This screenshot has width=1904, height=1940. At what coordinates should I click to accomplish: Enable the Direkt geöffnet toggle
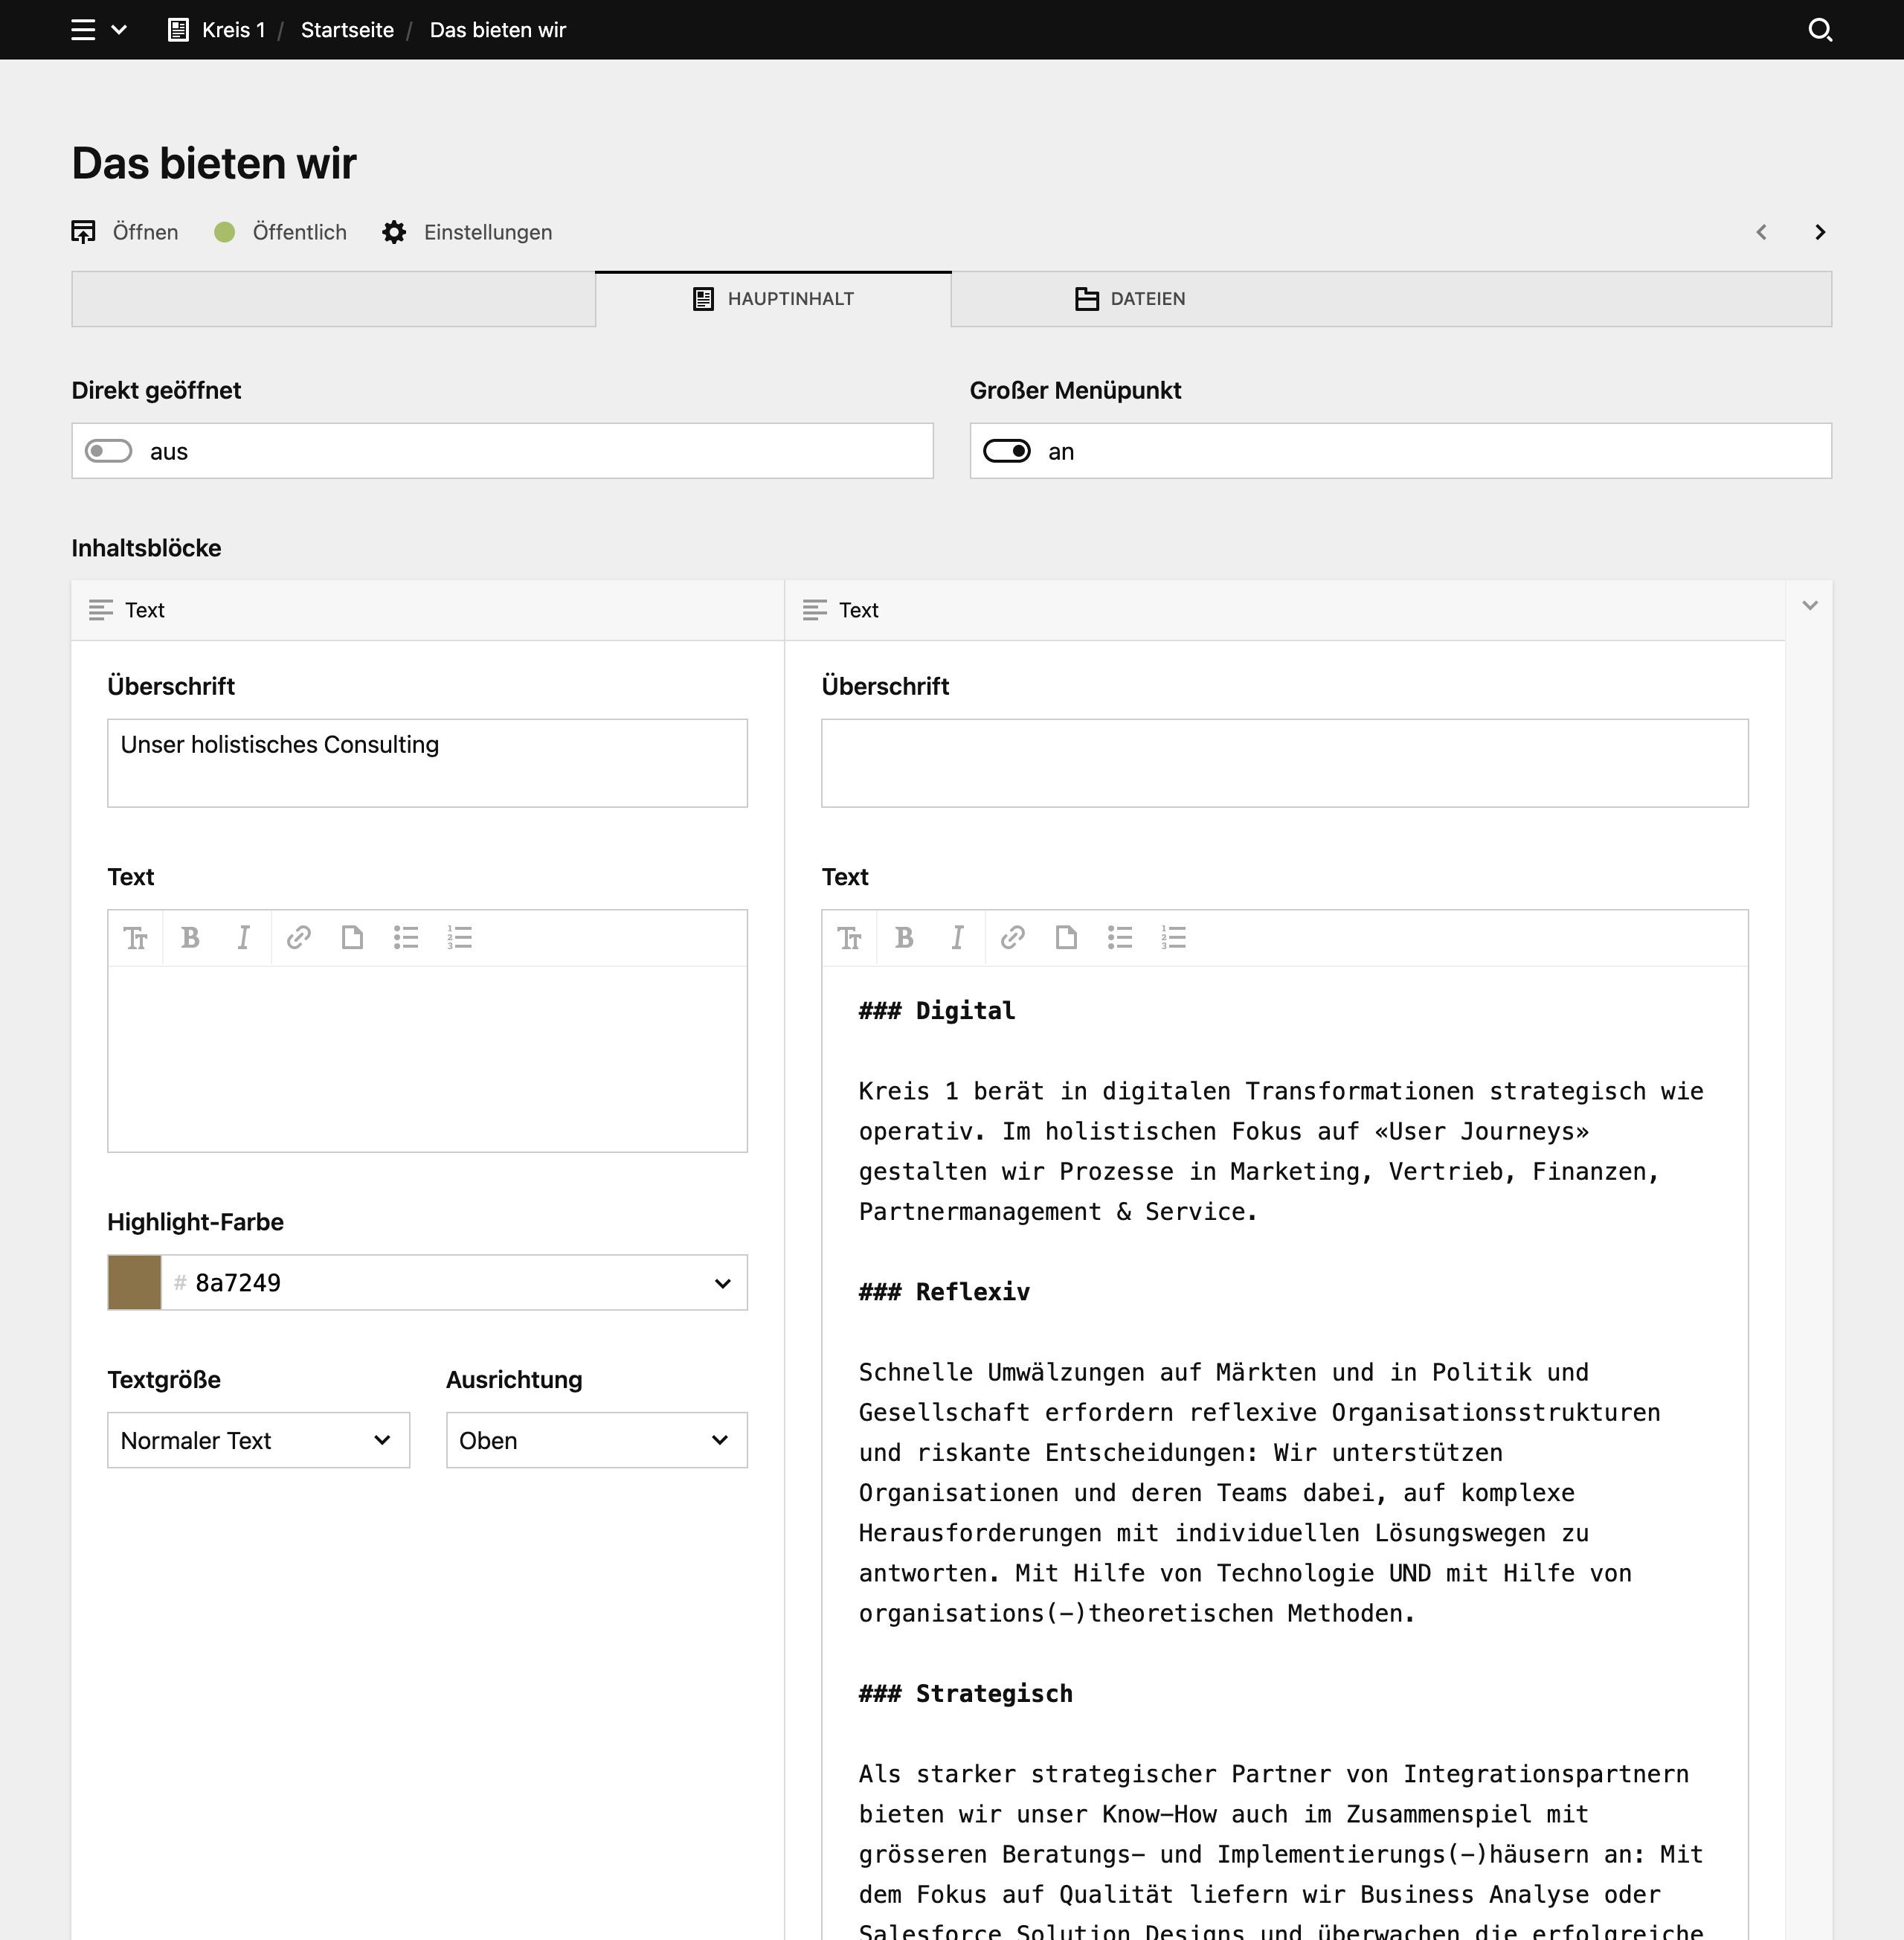click(109, 451)
